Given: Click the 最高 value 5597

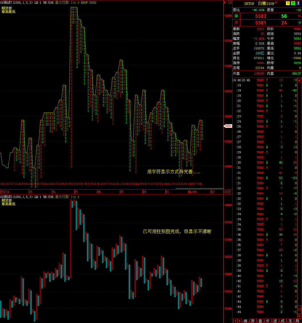Looking at the screenshot, I should point(297,43).
